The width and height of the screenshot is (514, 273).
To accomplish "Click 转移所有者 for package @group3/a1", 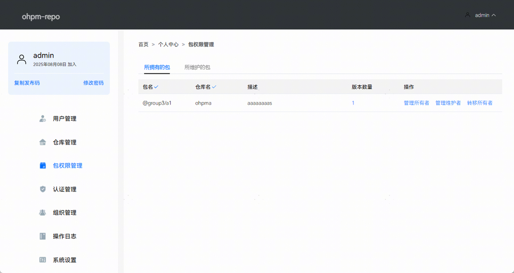I will click(480, 103).
